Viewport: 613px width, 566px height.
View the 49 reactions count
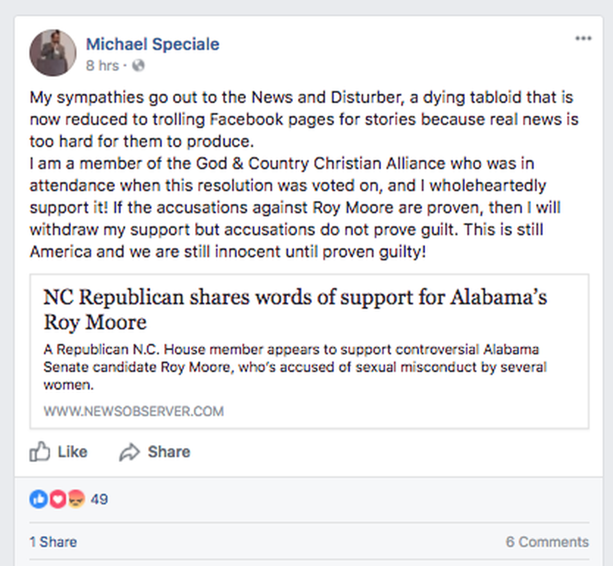[99, 499]
